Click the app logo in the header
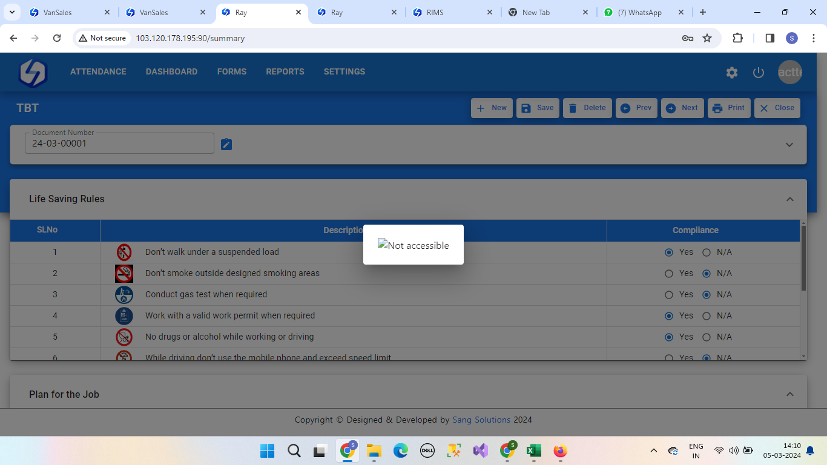The image size is (827, 465). click(x=33, y=73)
